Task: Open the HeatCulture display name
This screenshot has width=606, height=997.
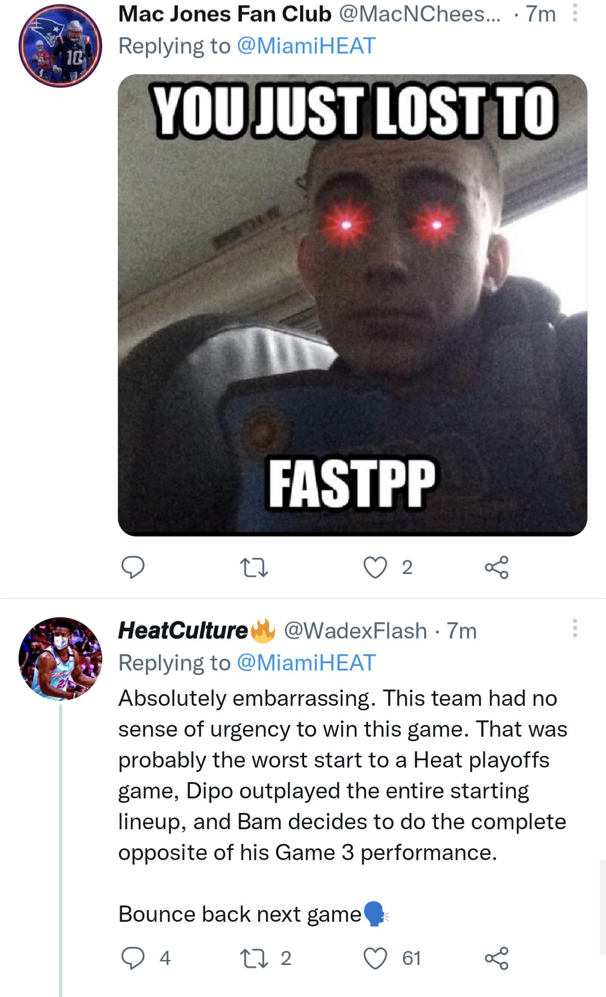Action: (x=183, y=631)
